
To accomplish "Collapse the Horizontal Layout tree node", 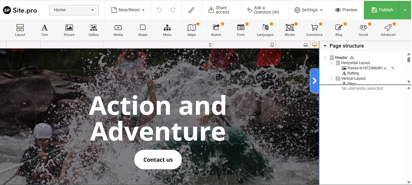I will pyautogui.click(x=331, y=63).
